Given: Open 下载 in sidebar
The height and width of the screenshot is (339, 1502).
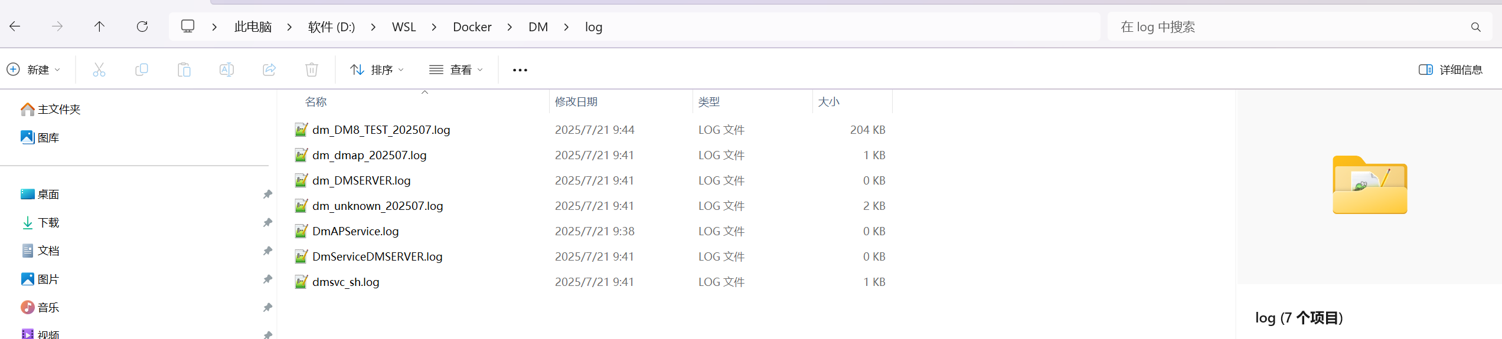Looking at the screenshot, I should coord(40,222).
